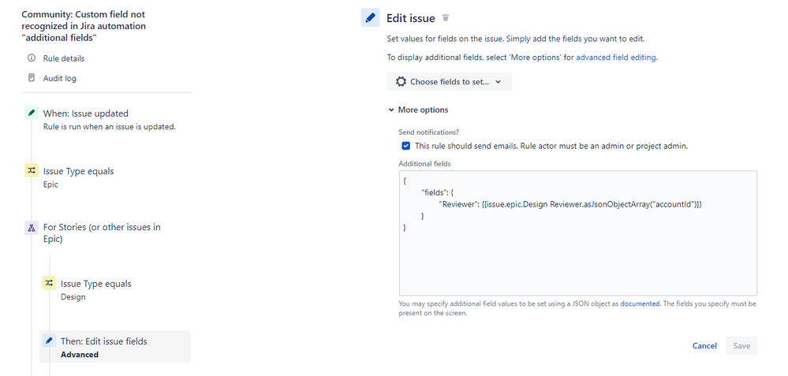Open the documented JSON link
This screenshot has width=788, height=376.
[x=640, y=303]
